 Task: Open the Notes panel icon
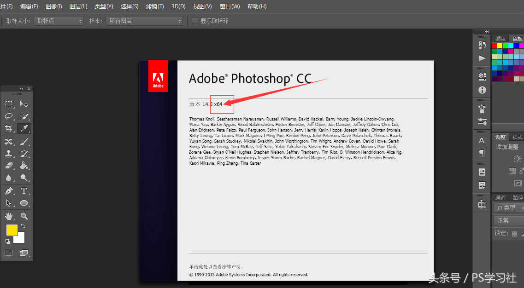click(x=482, y=185)
